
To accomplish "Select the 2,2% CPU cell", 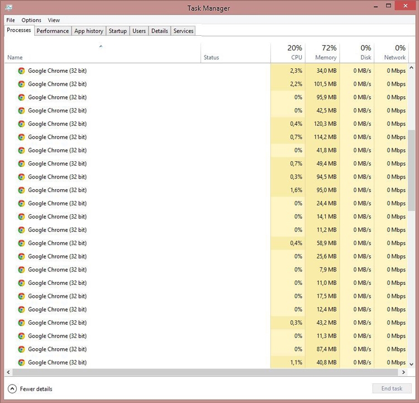I will click(288, 84).
